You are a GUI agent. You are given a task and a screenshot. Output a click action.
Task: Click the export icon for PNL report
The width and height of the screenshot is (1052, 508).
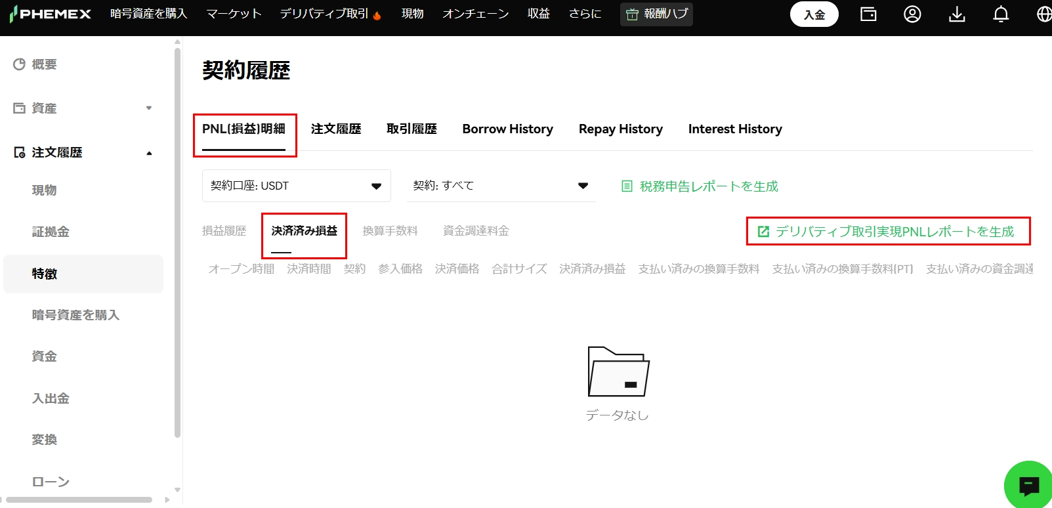(x=763, y=232)
